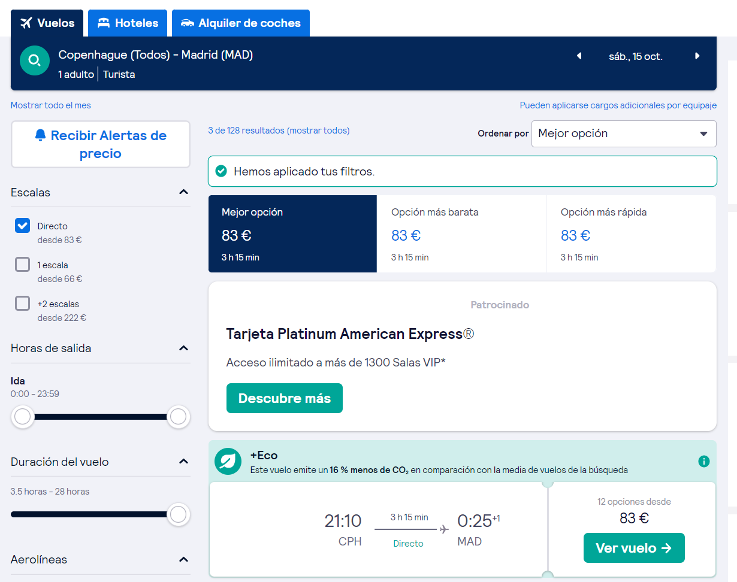737x582 pixels.
Task: Click the Mostrar todo el mes link
Action: pyautogui.click(x=51, y=105)
